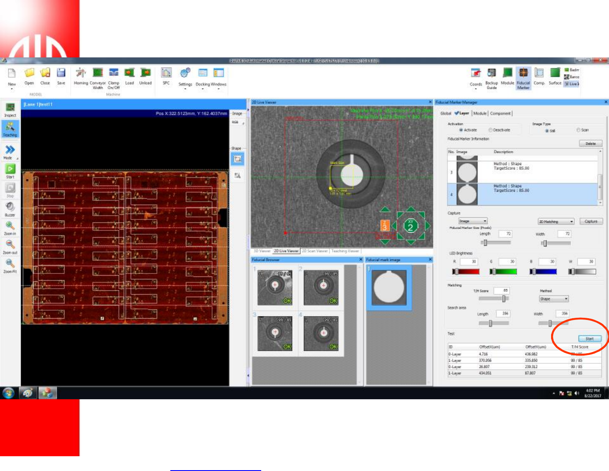Click the Search area Width input field
Screen dimensions: 609x471
tap(562, 314)
